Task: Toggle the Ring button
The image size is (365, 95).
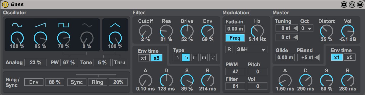Action: (97, 82)
